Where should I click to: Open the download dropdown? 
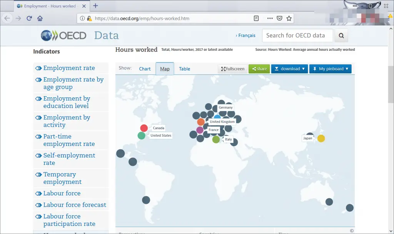click(289, 69)
